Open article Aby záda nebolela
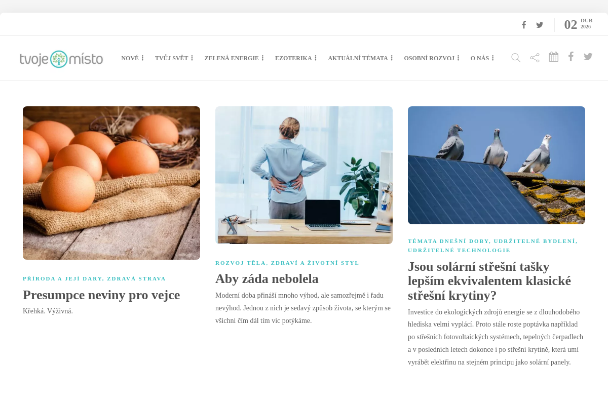The width and height of the screenshot is (608, 405). point(267,278)
